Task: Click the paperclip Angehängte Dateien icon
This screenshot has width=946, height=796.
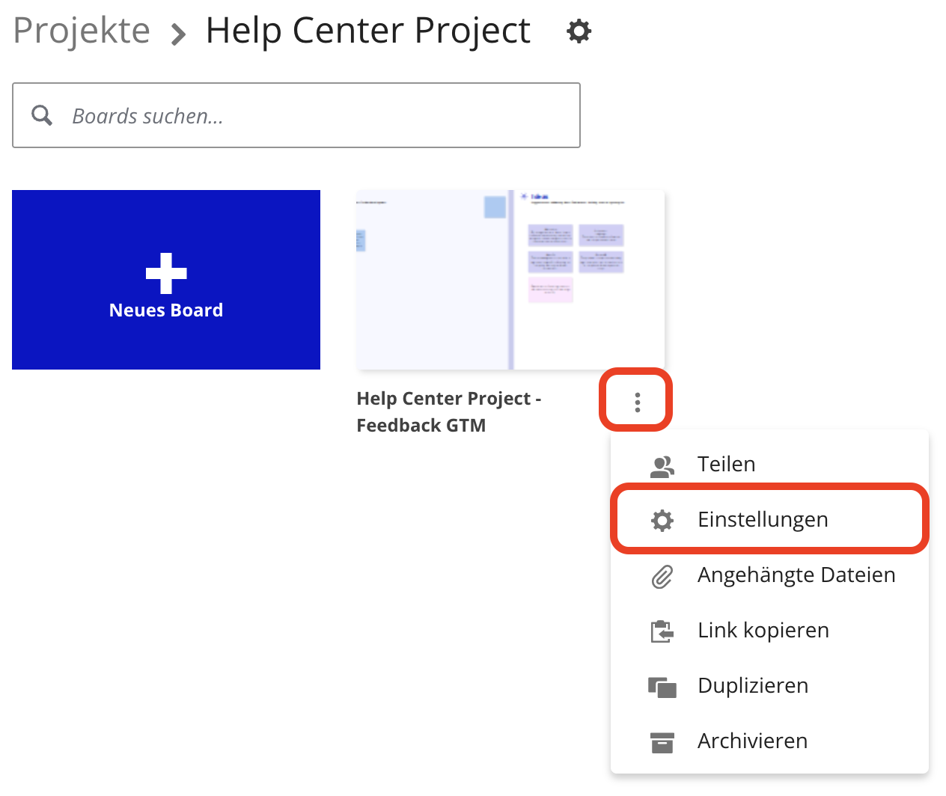Action: pyautogui.click(x=662, y=576)
